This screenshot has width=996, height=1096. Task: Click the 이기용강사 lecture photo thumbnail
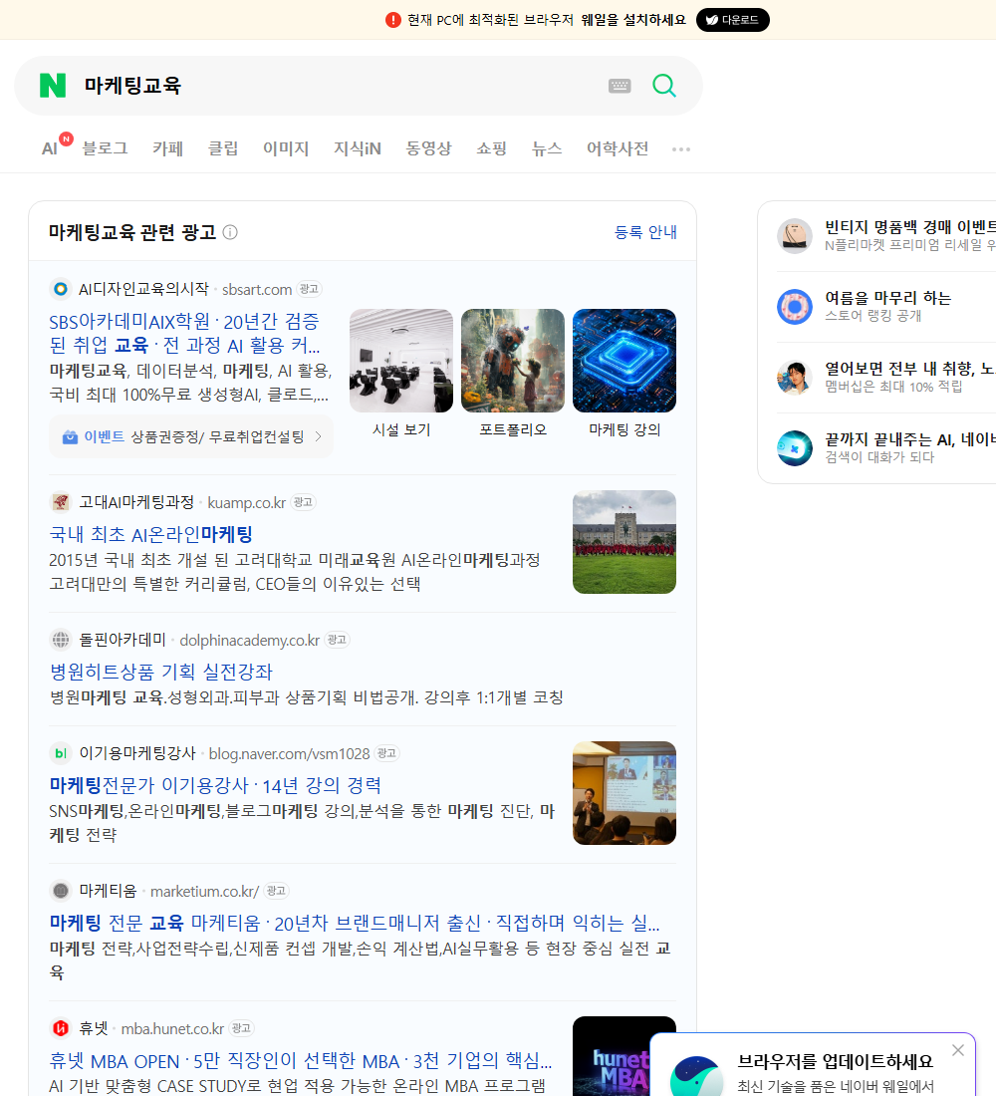624,793
